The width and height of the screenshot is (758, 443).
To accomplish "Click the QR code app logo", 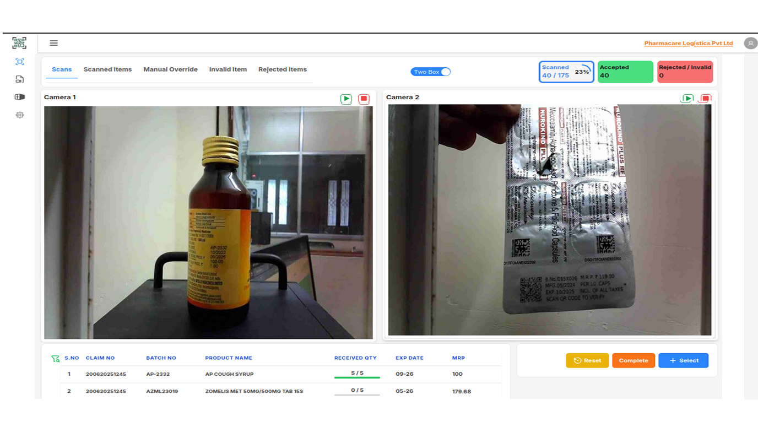I will [19, 43].
